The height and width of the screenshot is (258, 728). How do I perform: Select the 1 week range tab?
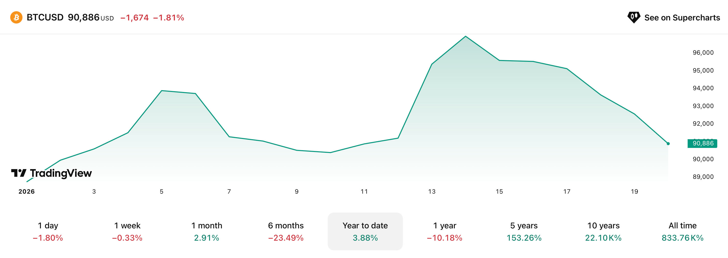pos(127,231)
